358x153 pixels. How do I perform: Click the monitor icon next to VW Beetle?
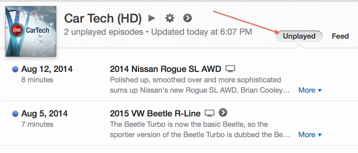coord(210,113)
